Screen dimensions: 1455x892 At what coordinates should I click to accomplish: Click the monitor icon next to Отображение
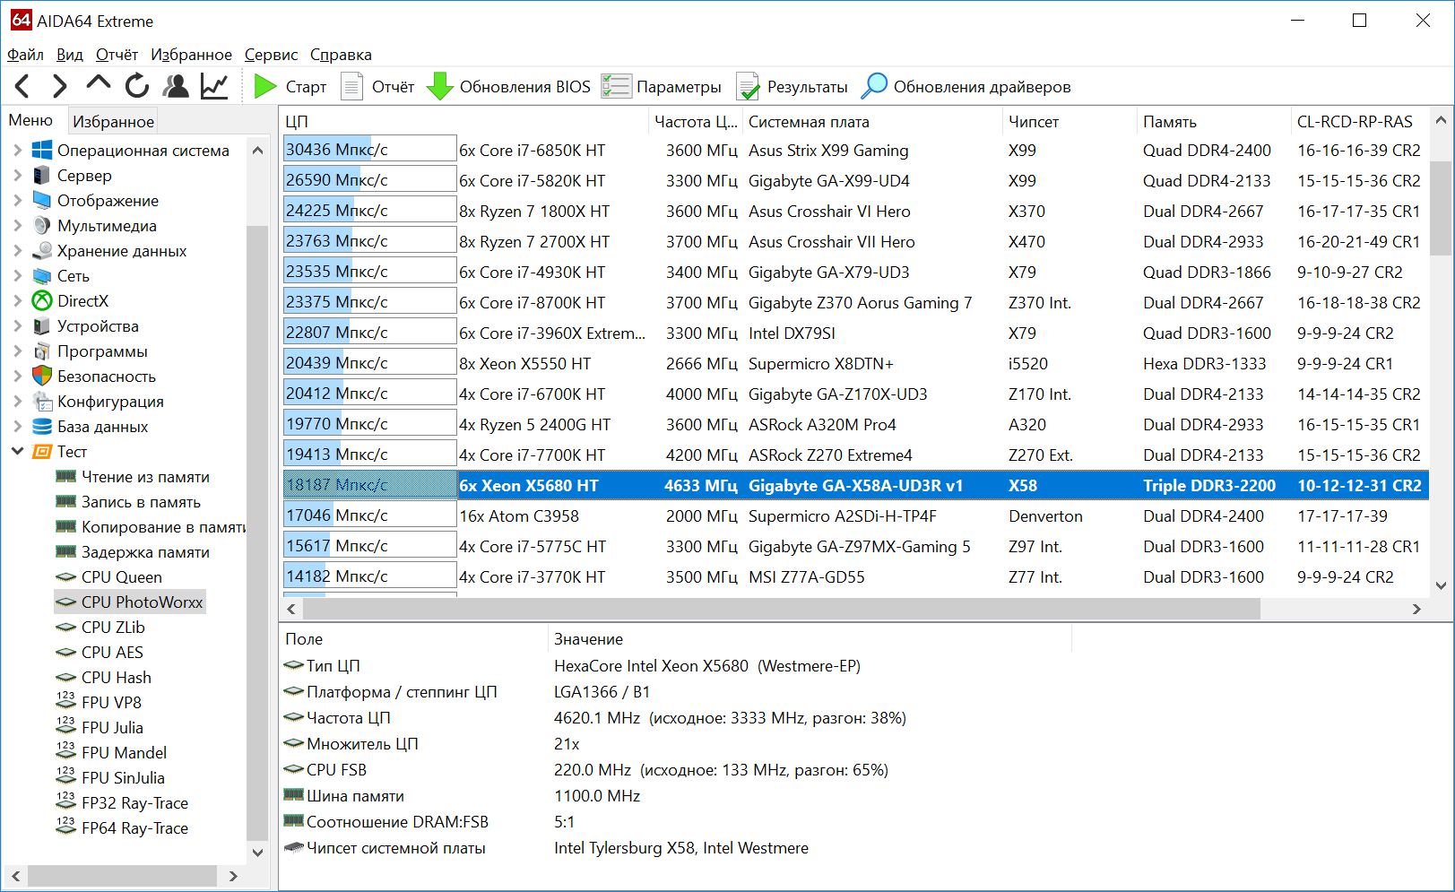(x=42, y=201)
